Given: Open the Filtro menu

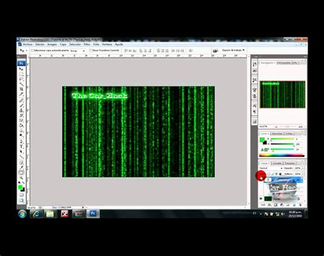Looking at the screenshot, I should tap(87, 44).
